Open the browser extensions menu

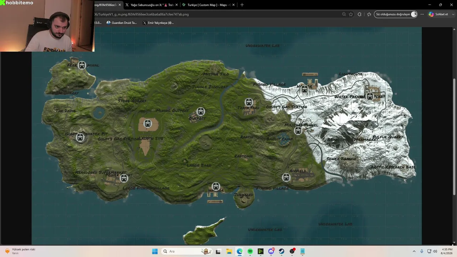click(360, 14)
